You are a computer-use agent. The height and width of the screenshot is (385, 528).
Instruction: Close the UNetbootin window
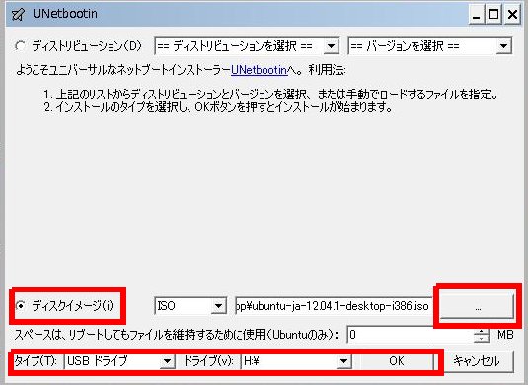512,15
